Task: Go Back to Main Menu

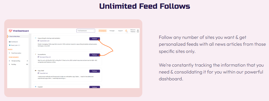Action: pyautogui.click(x=14, y=36)
